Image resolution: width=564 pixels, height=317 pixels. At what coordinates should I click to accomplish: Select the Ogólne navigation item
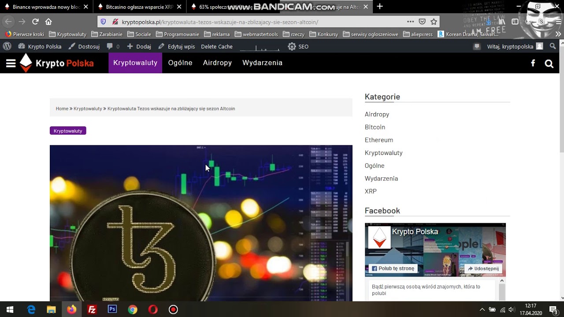coord(180,63)
